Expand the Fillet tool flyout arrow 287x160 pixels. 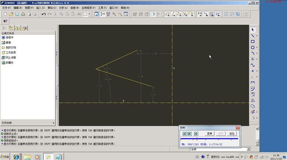tap(257, 59)
